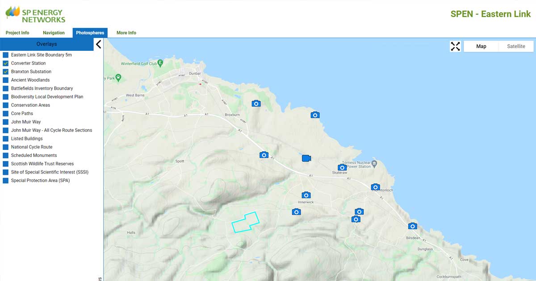Open photosphere camera above Innerwick

(x=306, y=195)
